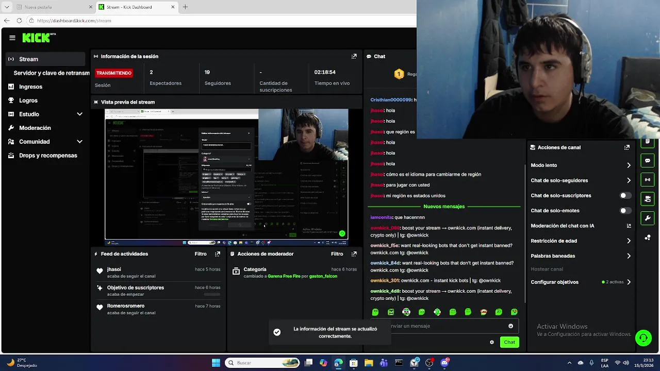Screen dimensions: 660x371
Task: Click the Windows Start button
Action: 216,363
